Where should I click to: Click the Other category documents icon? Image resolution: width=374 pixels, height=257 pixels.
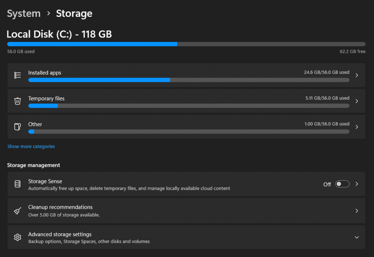18,127
